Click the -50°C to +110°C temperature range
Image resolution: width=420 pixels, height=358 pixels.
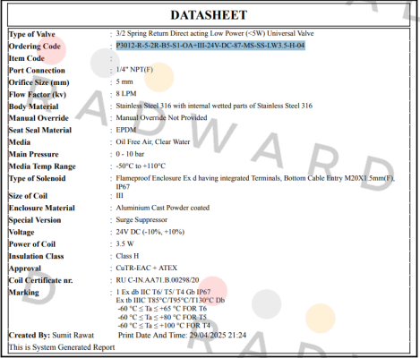[141, 166]
